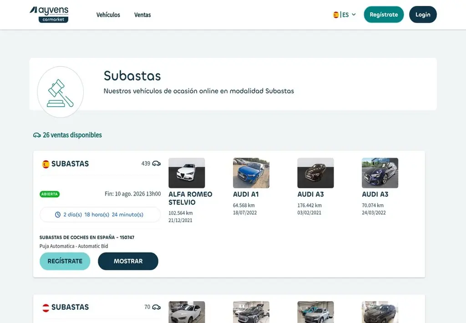Click 'SUBASTAS DE COCHES EN ESPAÑA - 150747' text
Screen dimensions: 466x323
tap(87, 237)
